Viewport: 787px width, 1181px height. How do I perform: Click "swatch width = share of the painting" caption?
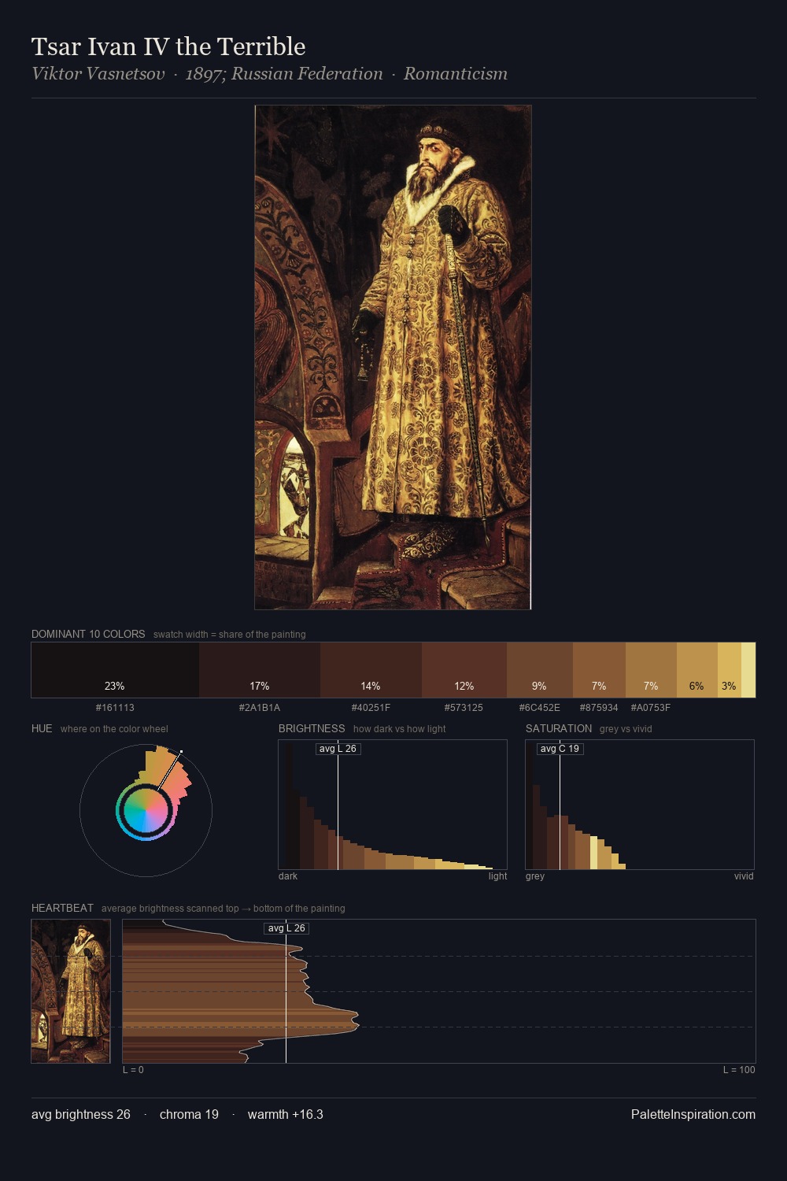pyautogui.click(x=229, y=635)
